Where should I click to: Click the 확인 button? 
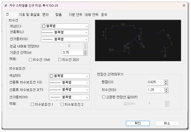(x=138, y=123)
